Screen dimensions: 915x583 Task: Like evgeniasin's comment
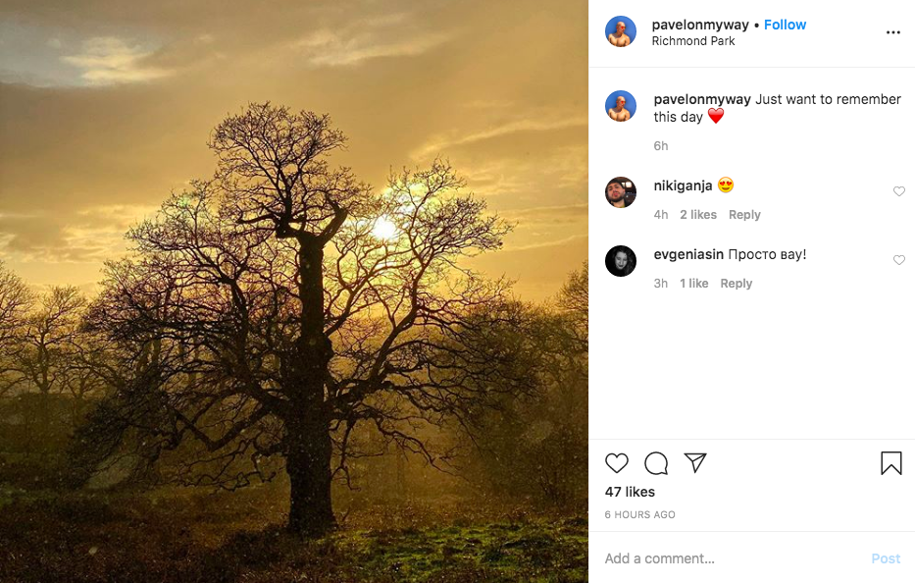click(x=898, y=260)
